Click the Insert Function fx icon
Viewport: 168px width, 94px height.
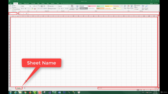tap(26, 13)
